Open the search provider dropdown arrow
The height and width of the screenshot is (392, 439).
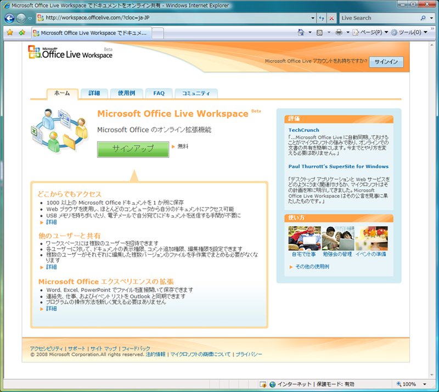coord(431,18)
